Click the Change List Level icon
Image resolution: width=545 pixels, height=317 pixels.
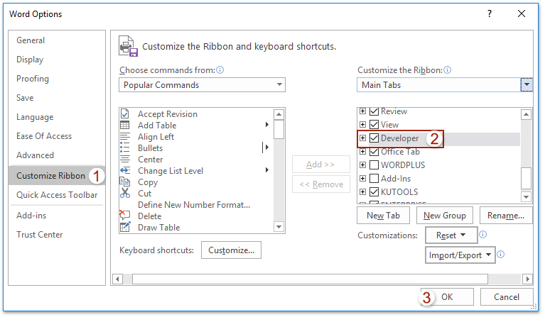coord(125,171)
